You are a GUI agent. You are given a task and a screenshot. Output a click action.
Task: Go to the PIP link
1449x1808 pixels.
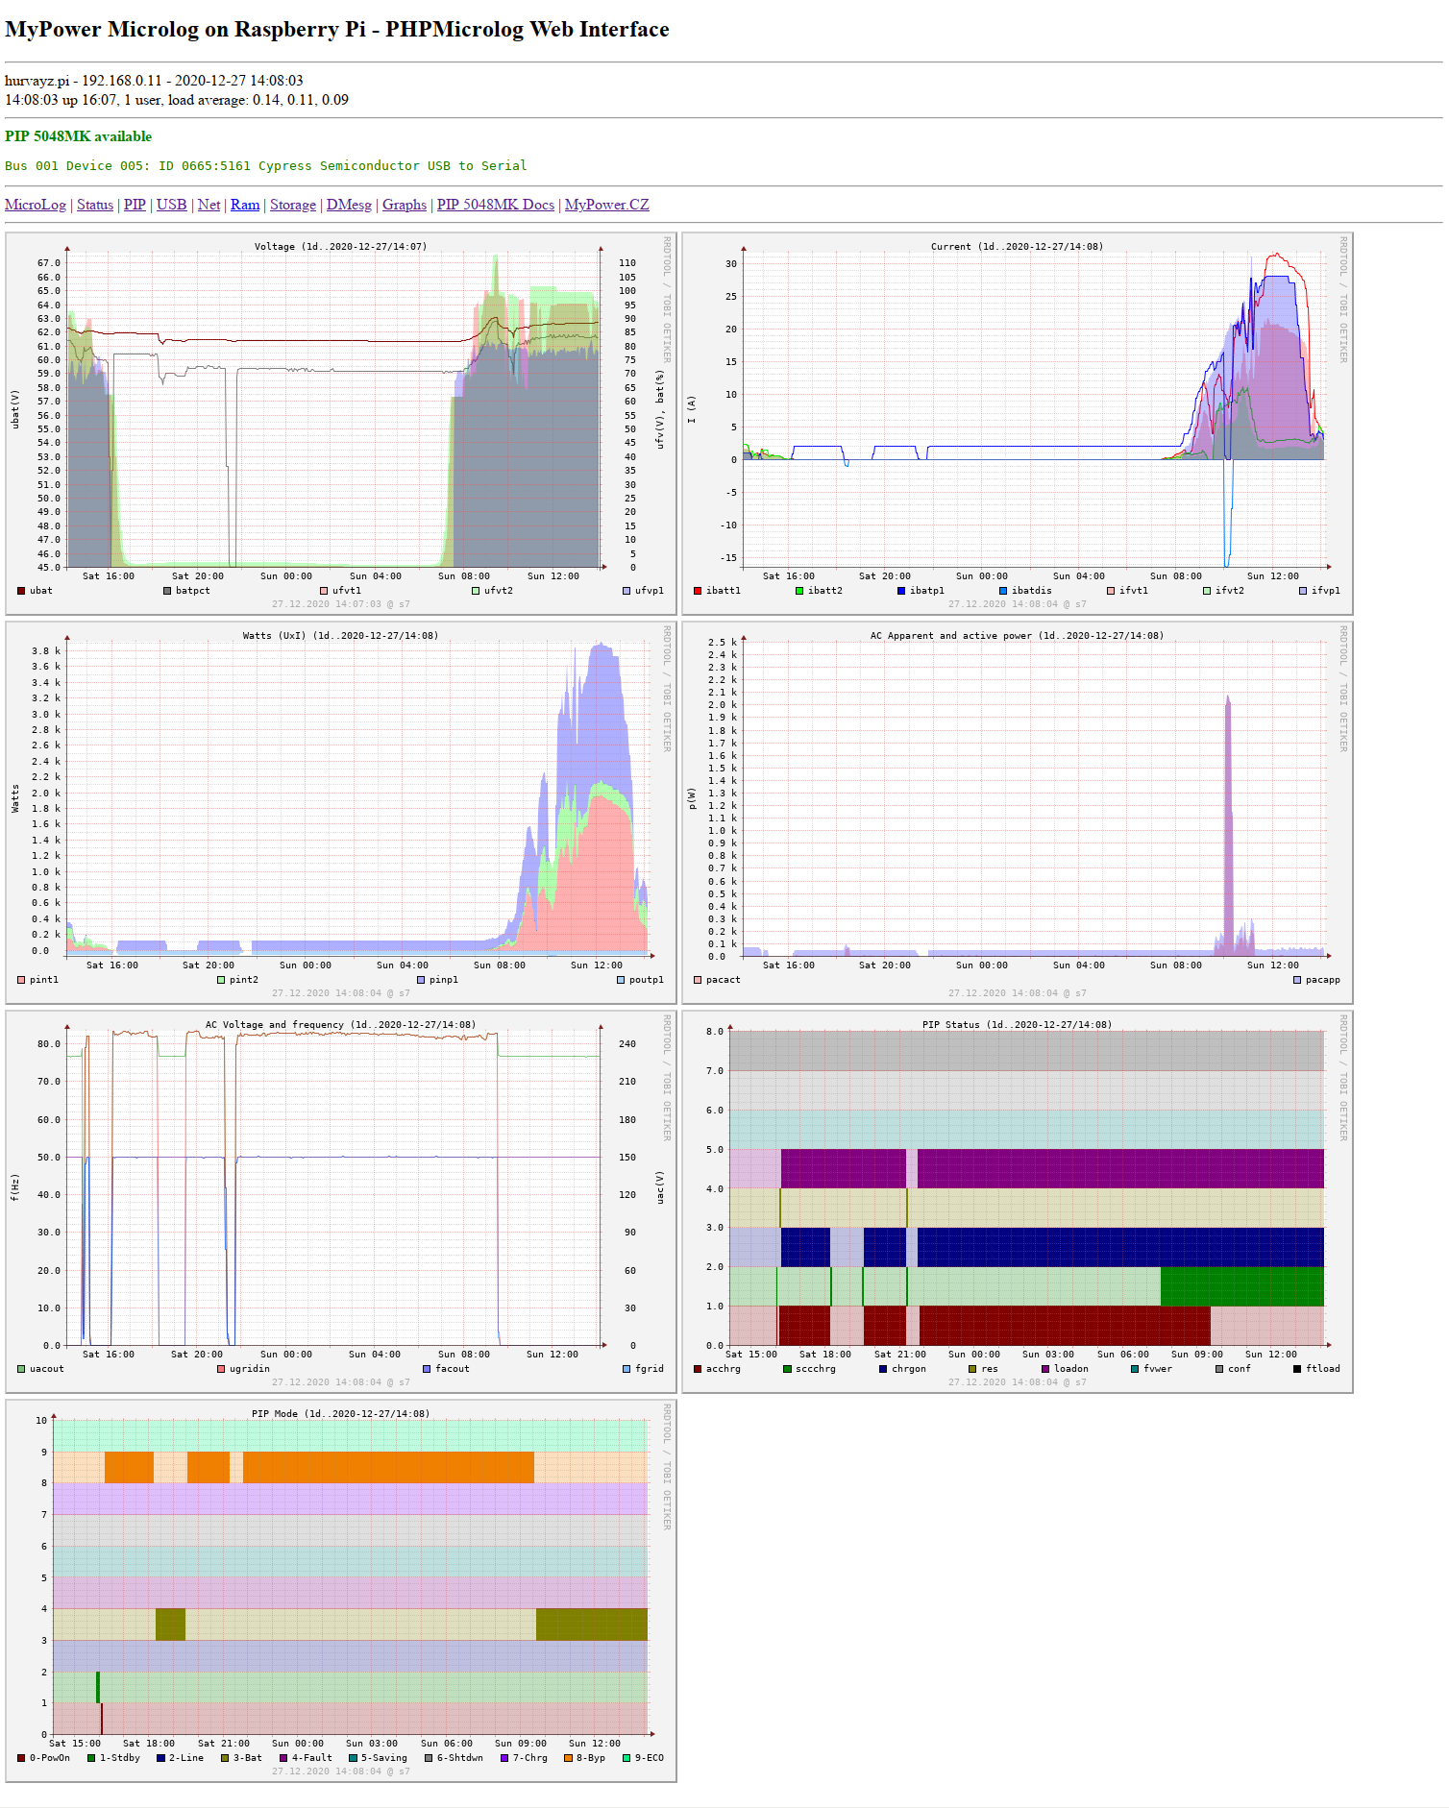click(x=135, y=205)
